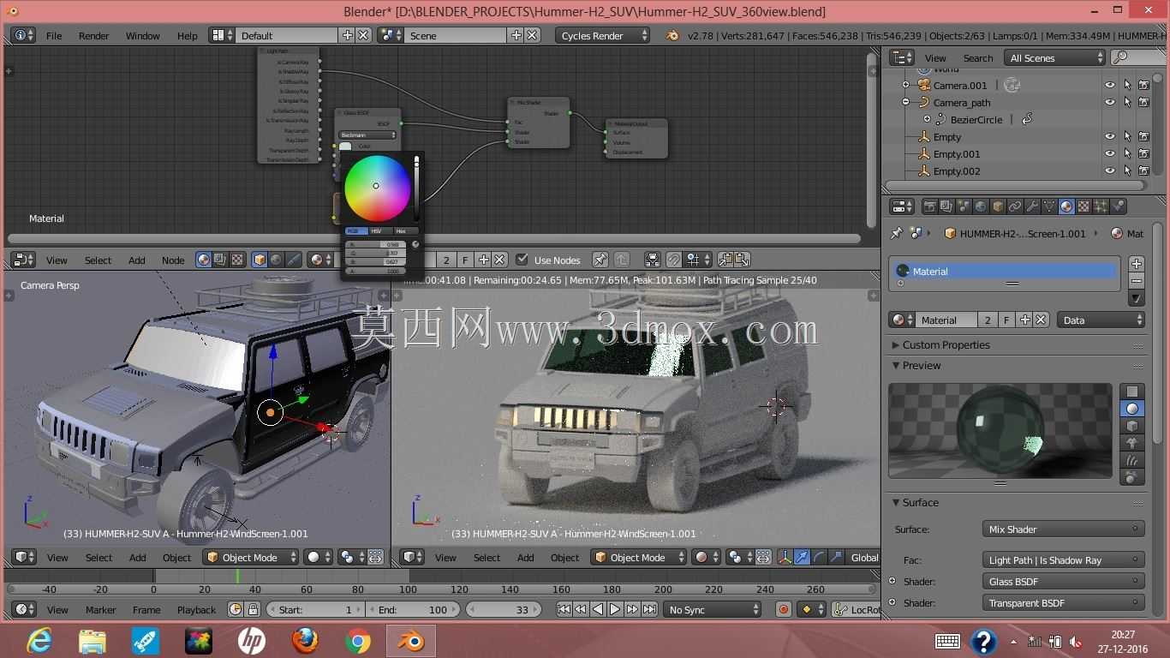Open the File menu
Screen dimensions: 1170x658
pyautogui.click(x=54, y=35)
